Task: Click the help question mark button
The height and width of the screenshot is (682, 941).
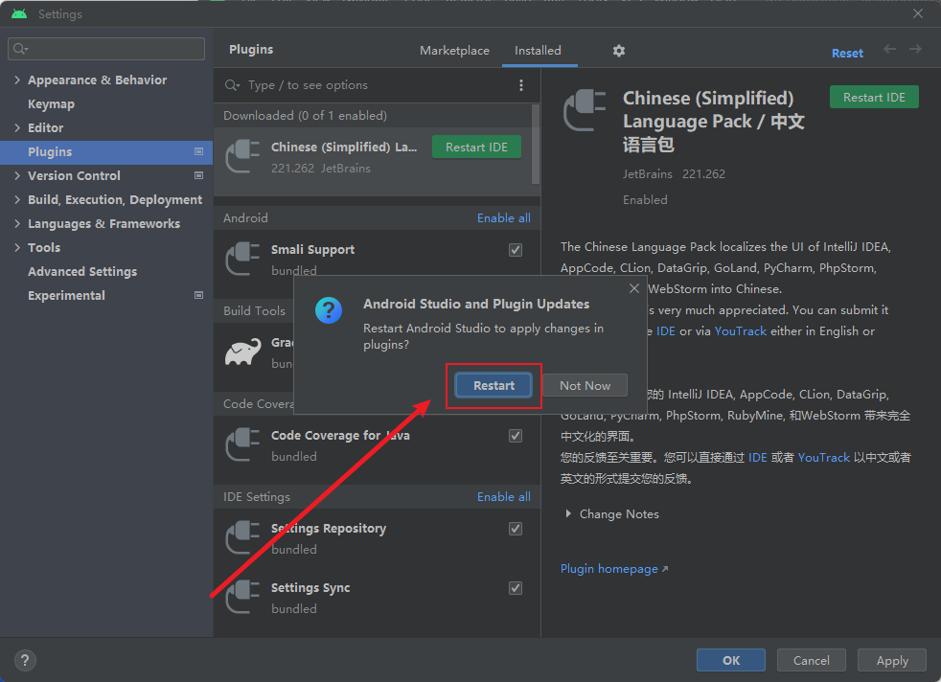Action: [x=25, y=660]
